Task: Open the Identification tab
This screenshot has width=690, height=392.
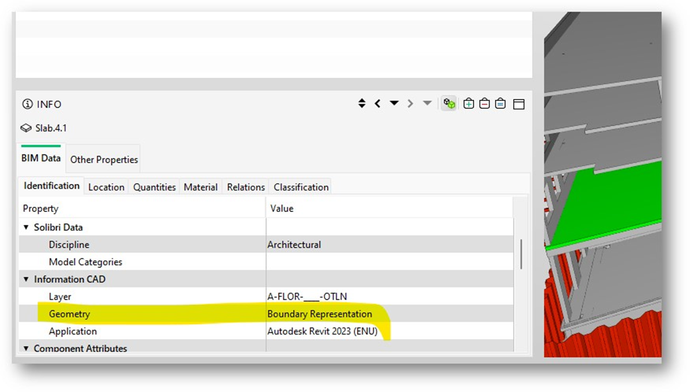Action: coord(51,185)
